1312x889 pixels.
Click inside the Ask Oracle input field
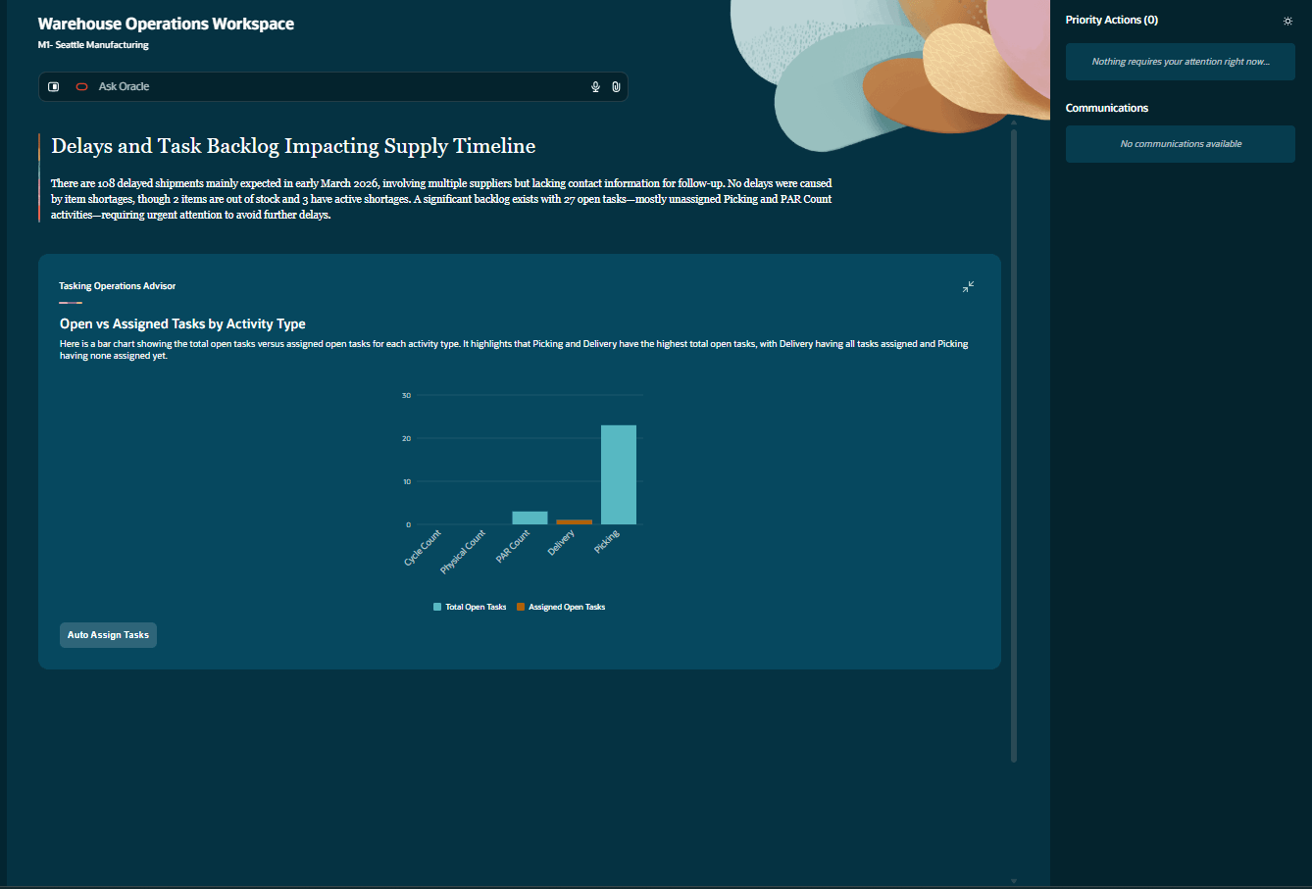click(294, 86)
